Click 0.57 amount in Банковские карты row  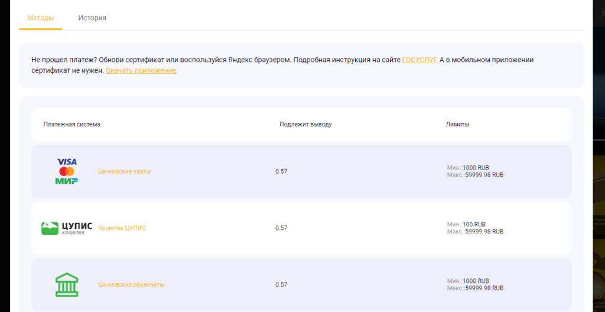pyautogui.click(x=281, y=171)
